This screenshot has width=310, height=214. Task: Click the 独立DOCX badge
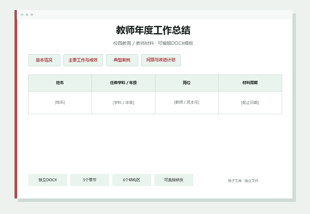[48, 180]
